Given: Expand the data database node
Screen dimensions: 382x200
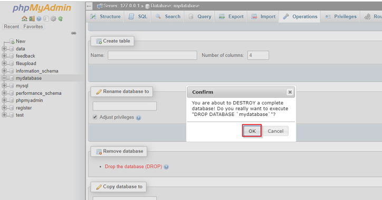Looking at the screenshot, I should tap(4, 48).
